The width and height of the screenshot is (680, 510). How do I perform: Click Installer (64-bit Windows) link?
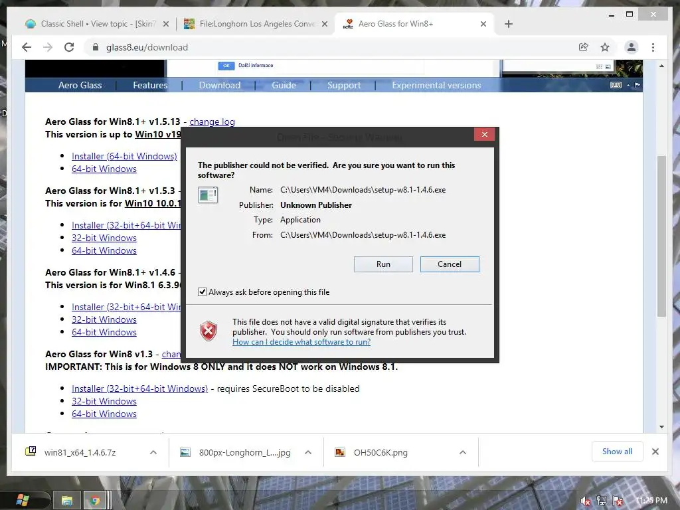tap(124, 156)
